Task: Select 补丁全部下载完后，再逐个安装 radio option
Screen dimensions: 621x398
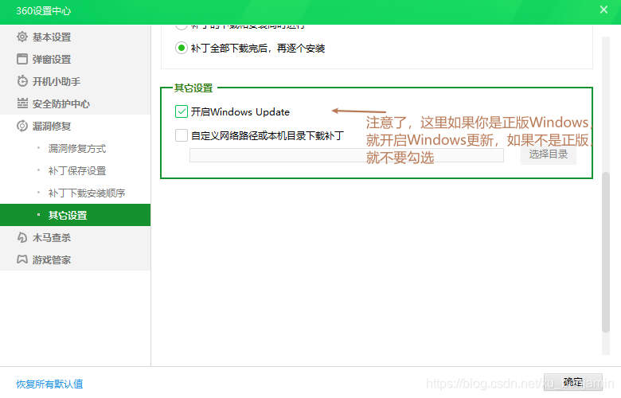Action: coord(182,49)
